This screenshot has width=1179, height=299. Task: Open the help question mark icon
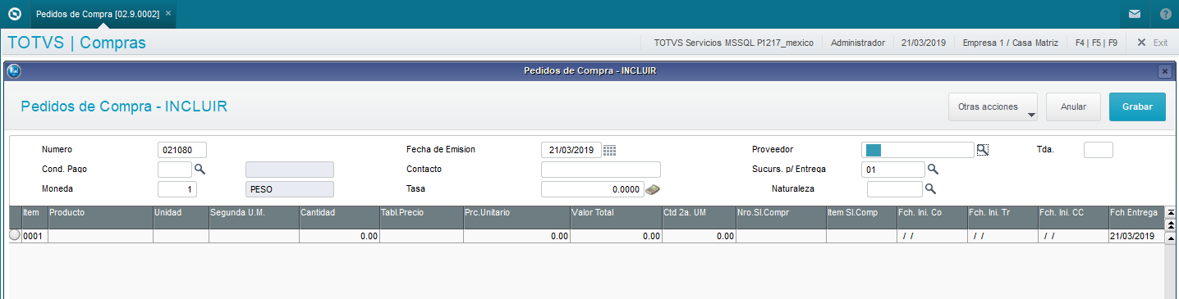click(1165, 14)
